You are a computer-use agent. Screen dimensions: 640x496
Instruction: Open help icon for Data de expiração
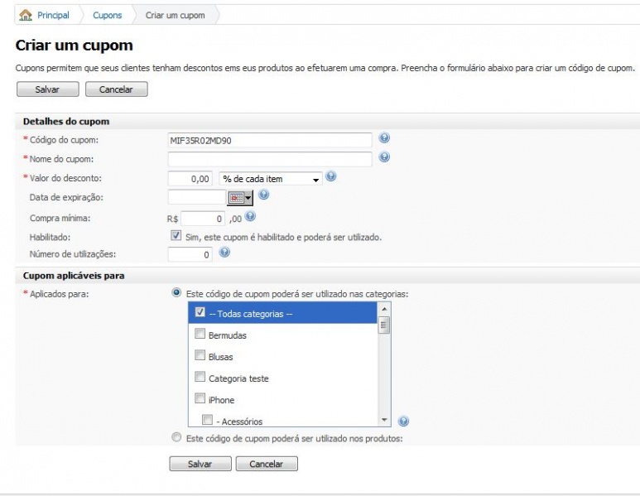(x=263, y=195)
